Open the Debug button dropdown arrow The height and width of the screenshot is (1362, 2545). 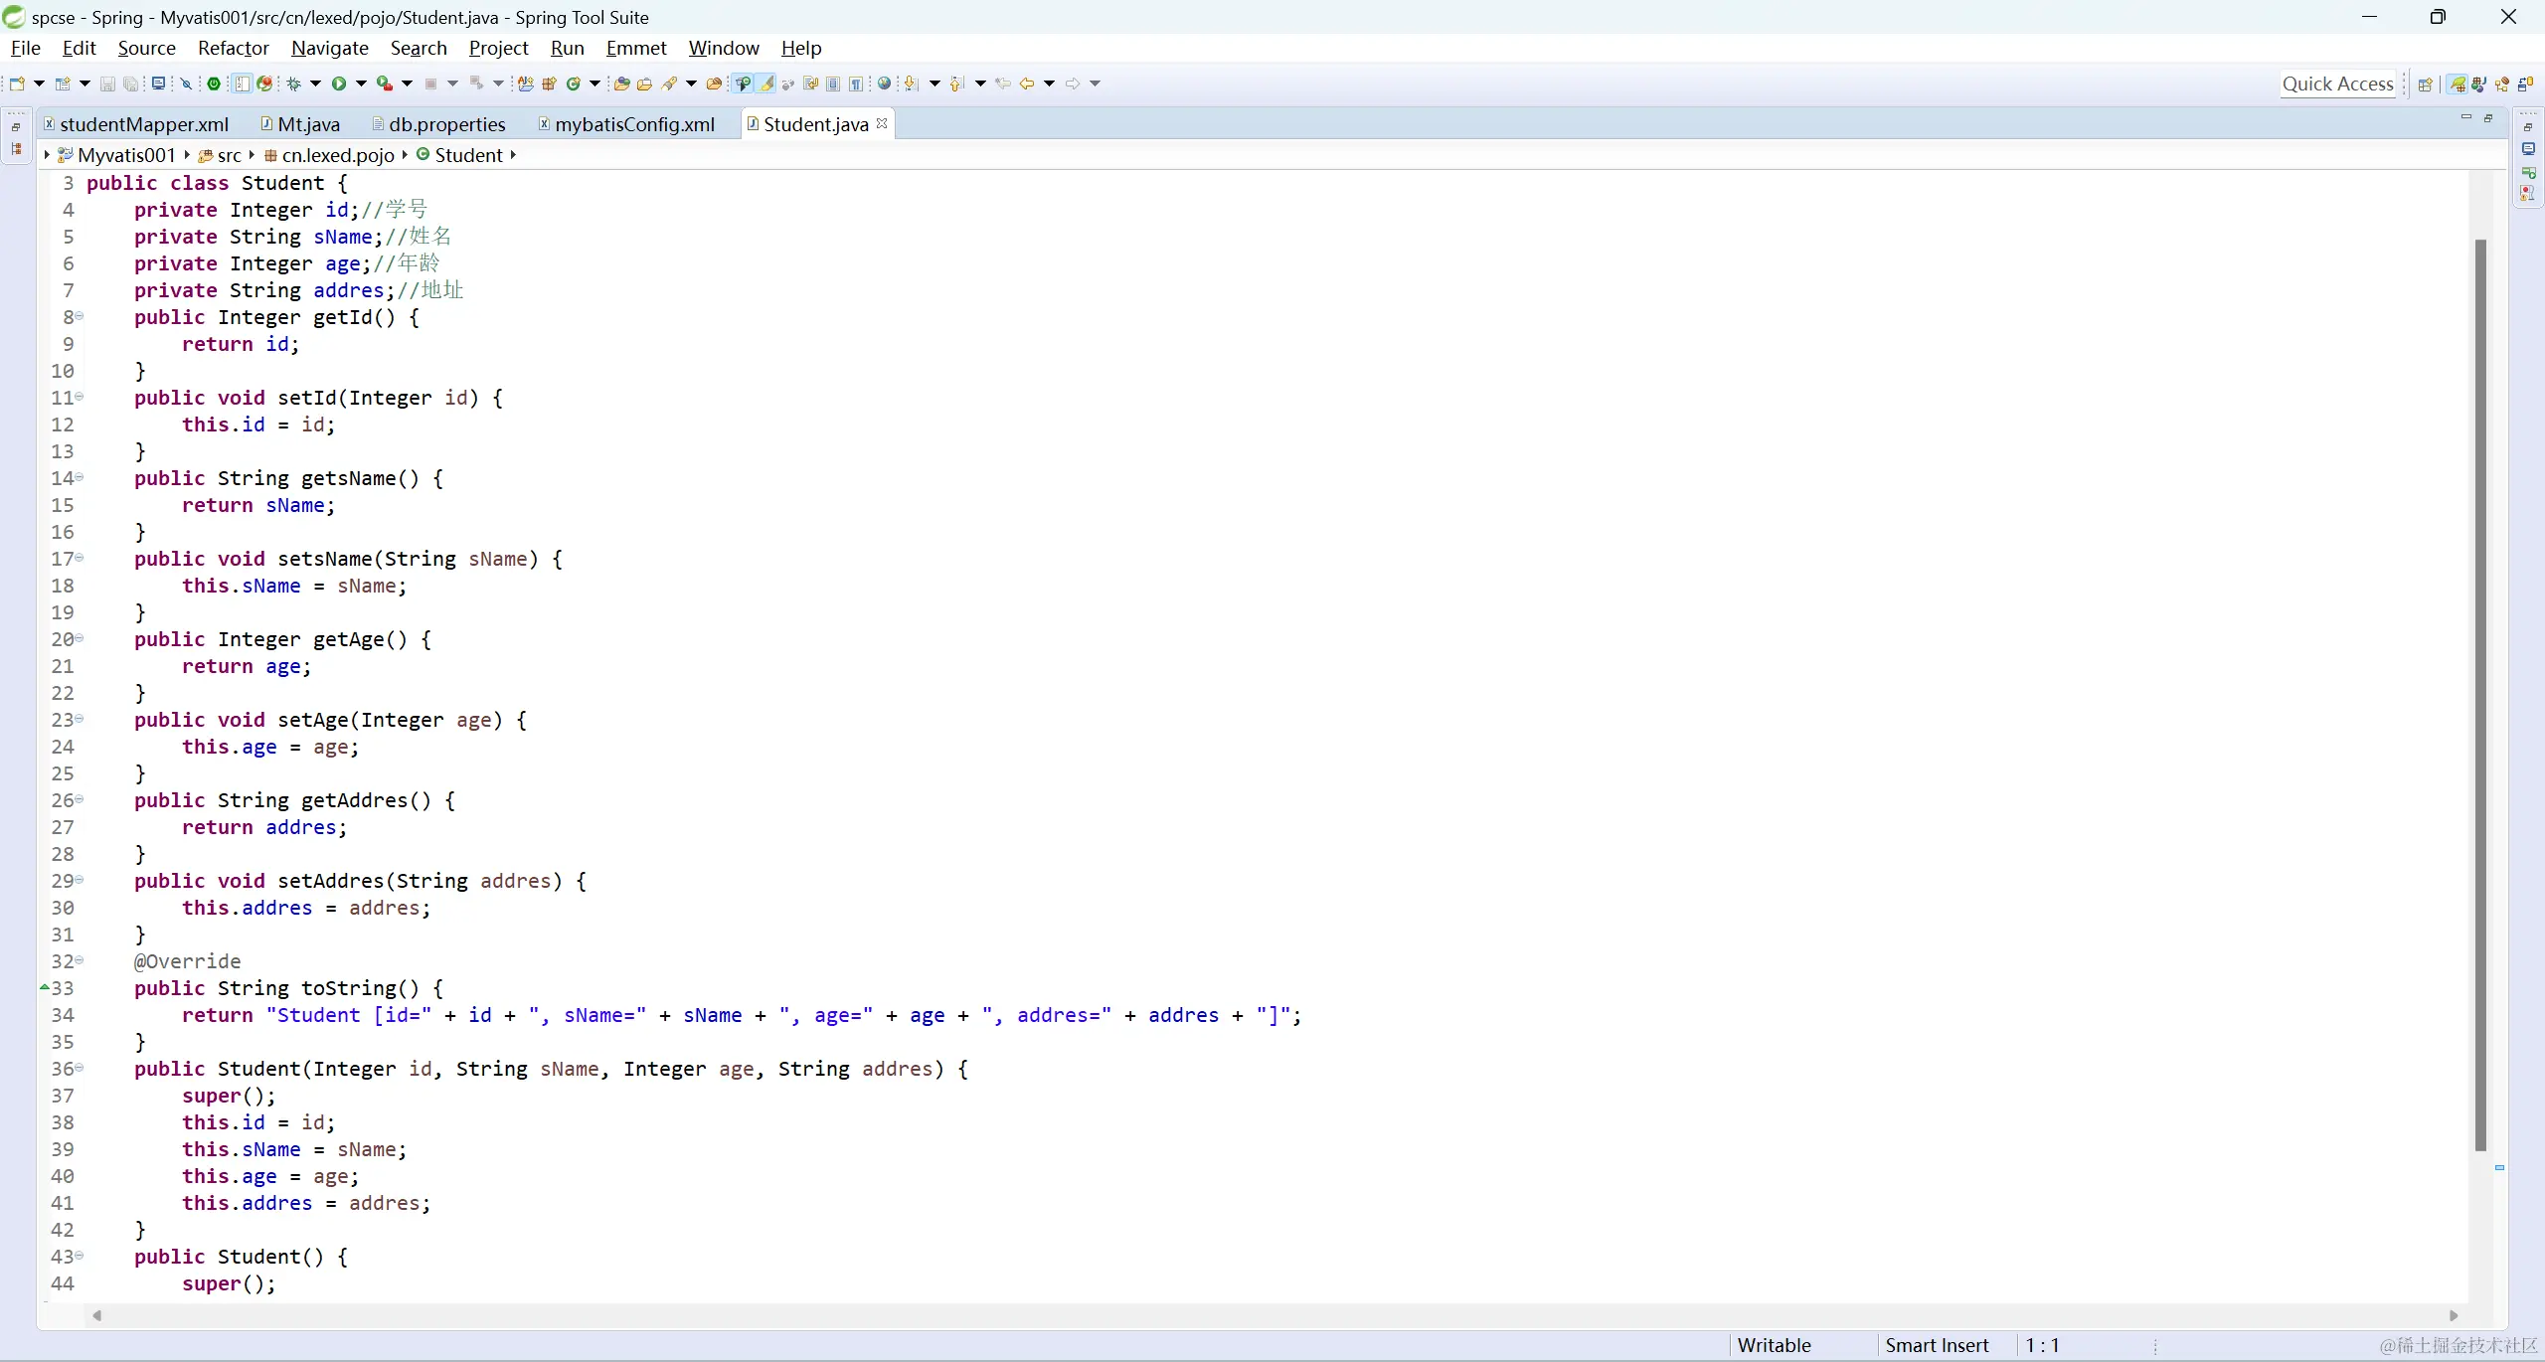pyautogui.click(x=316, y=84)
